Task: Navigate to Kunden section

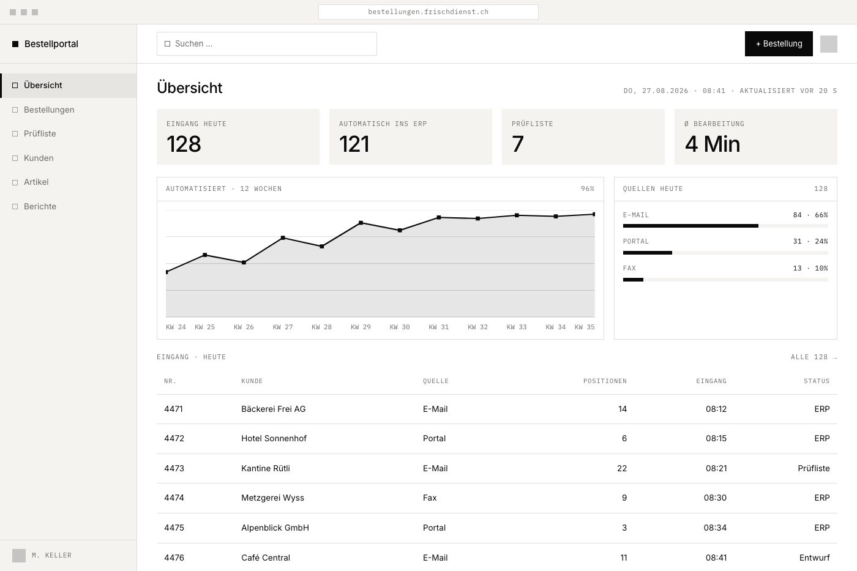Action: (69, 159)
